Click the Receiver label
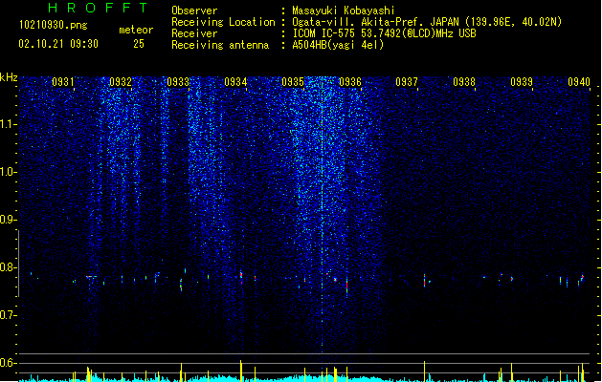This screenshot has height=382, width=602. click(194, 33)
